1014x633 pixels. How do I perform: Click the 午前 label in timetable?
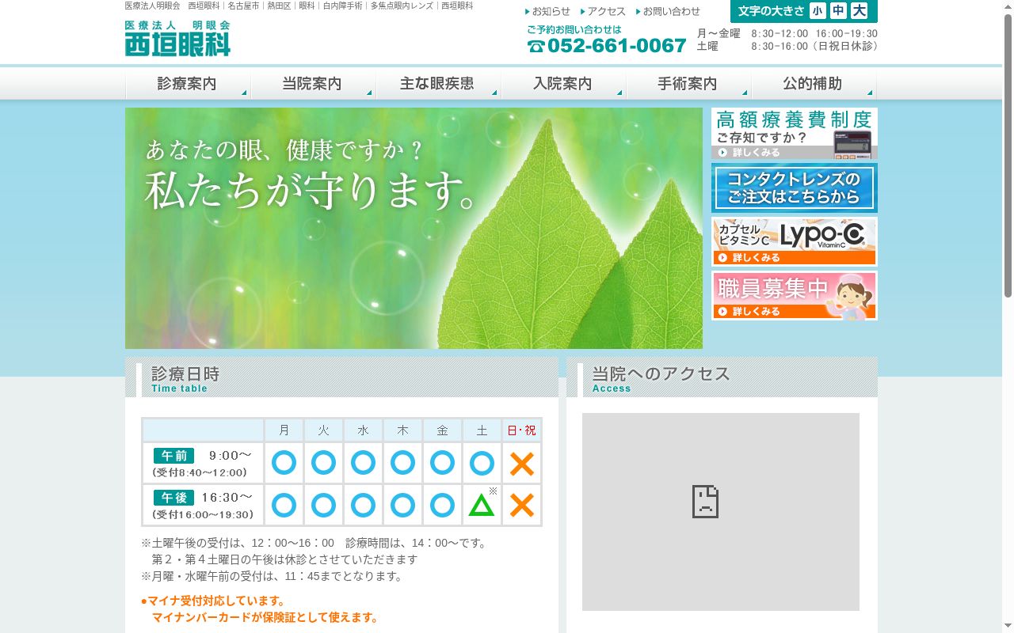coord(173,456)
